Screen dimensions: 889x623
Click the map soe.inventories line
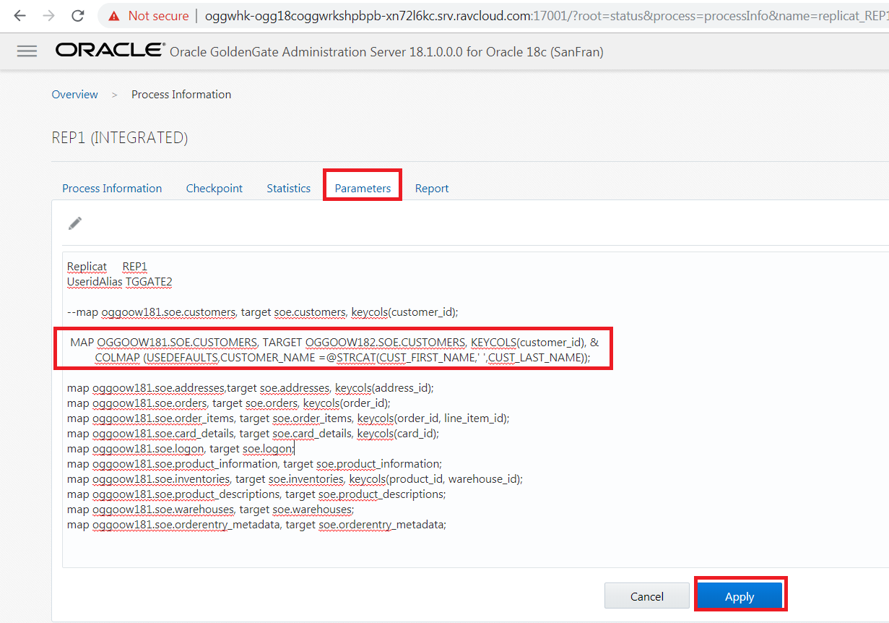click(x=295, y=478)
